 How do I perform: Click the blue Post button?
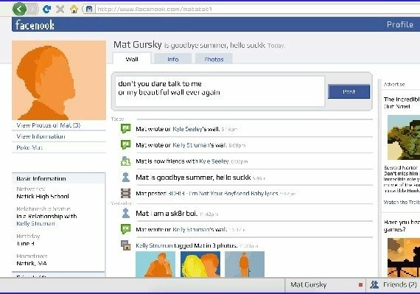(x=349, y=91)
